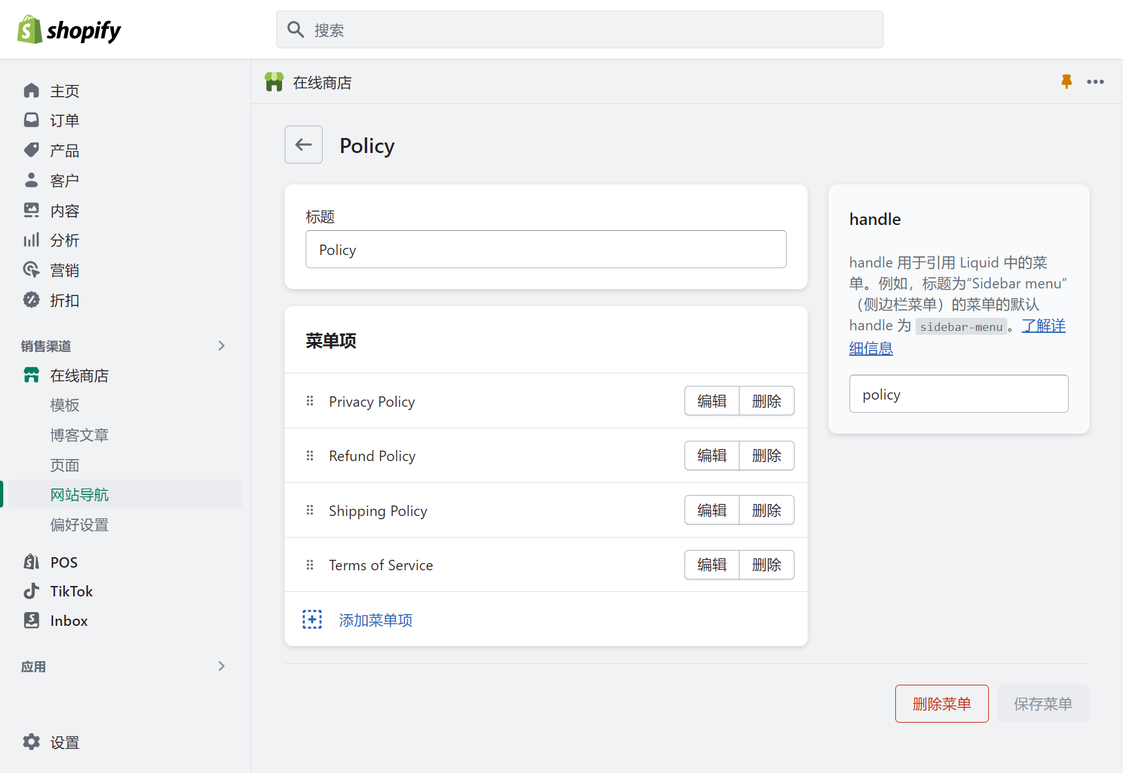Go to 模板 themes
Viewport: 1123px width, 773px height.
[65, 405]
